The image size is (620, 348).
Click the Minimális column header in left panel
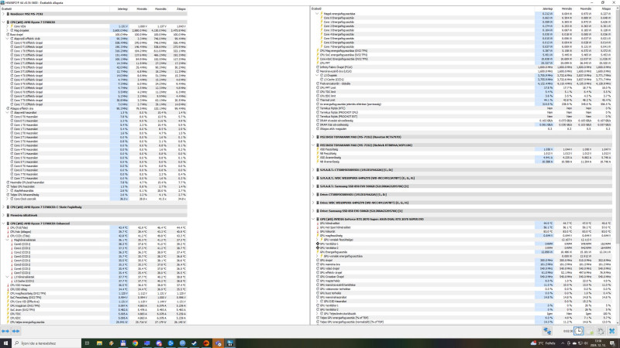tap(139, 9)
